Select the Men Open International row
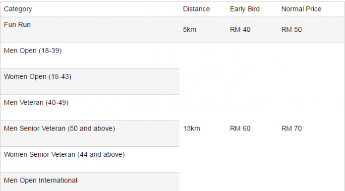The width and height of the screenshot is (345, 191). pos(90,182)
